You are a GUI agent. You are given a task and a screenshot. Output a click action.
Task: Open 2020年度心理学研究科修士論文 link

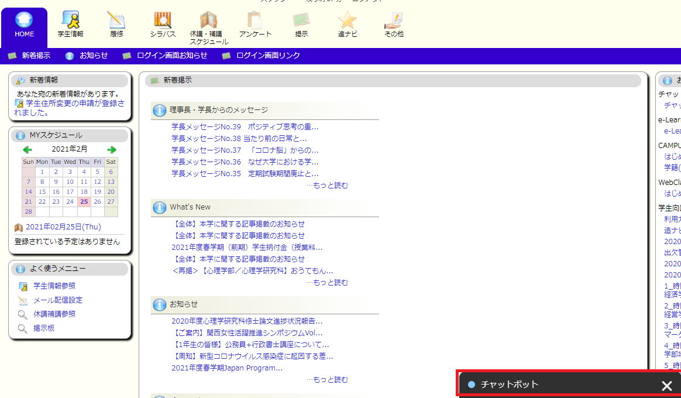(247, 321)
